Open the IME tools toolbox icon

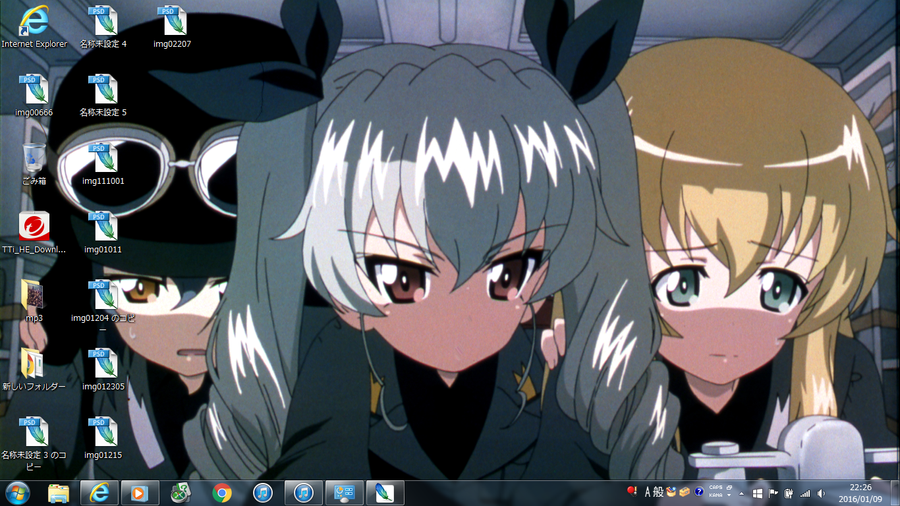685,492
